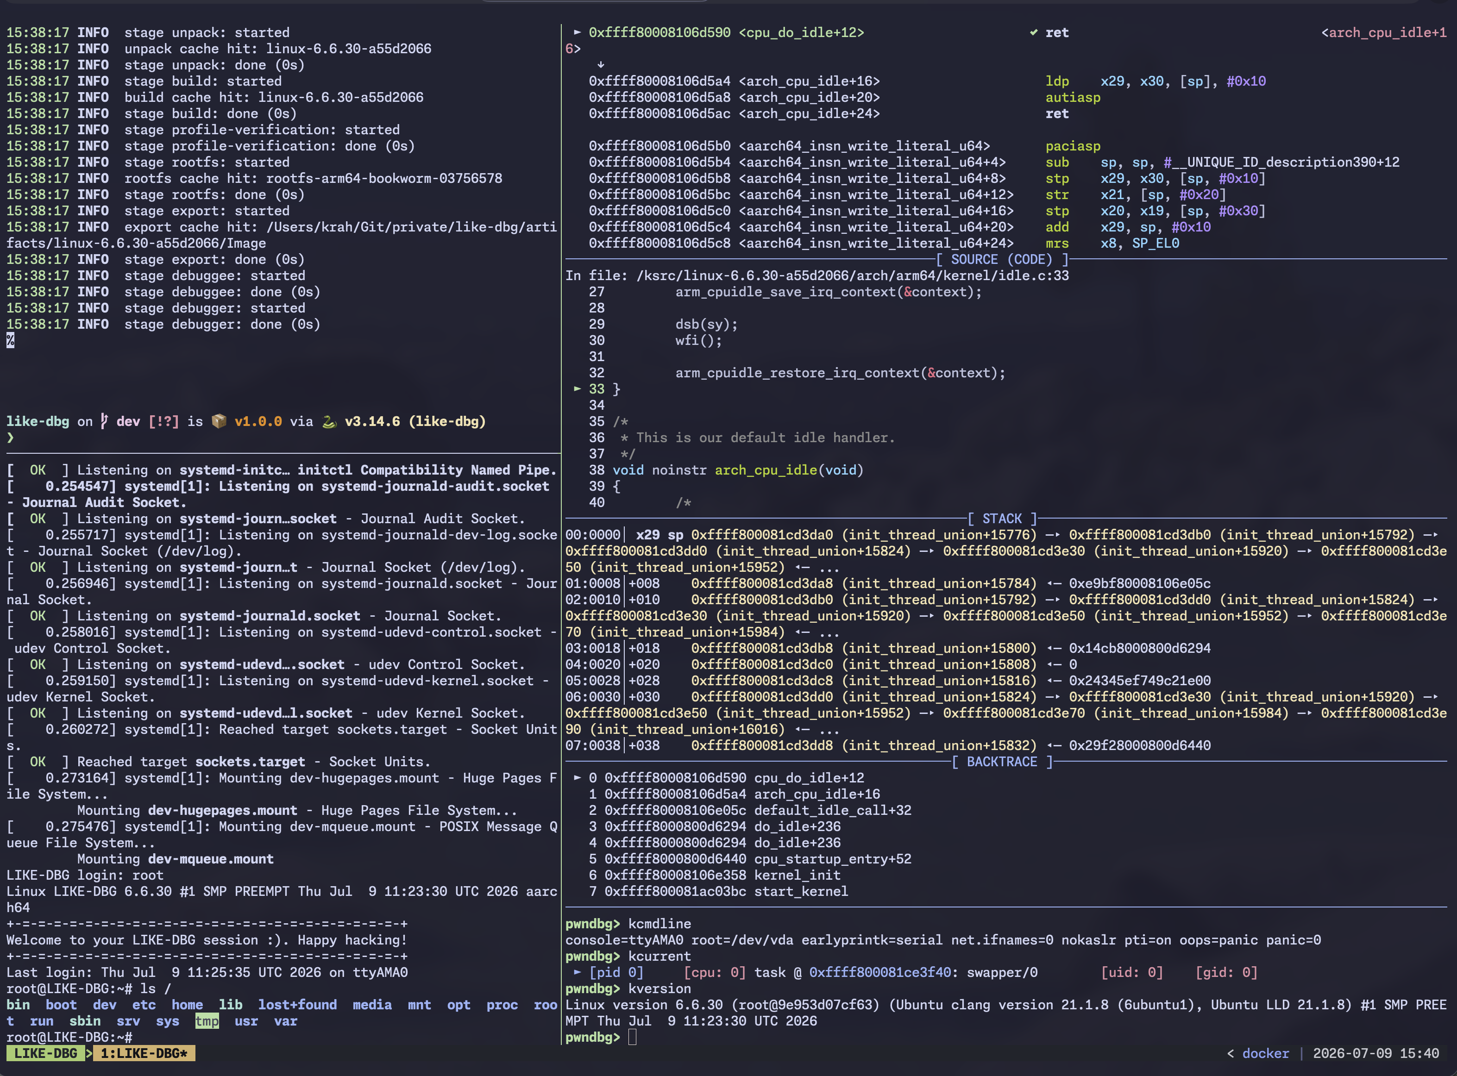Click the lost+found directory name
Viewport: 1457px width, 1076px height.
[297, 1005]
